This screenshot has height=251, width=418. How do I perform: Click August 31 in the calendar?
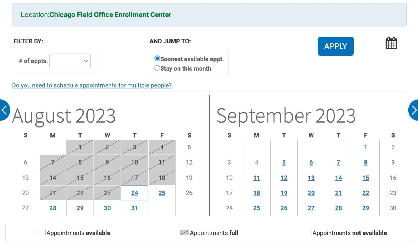point(135,208)
